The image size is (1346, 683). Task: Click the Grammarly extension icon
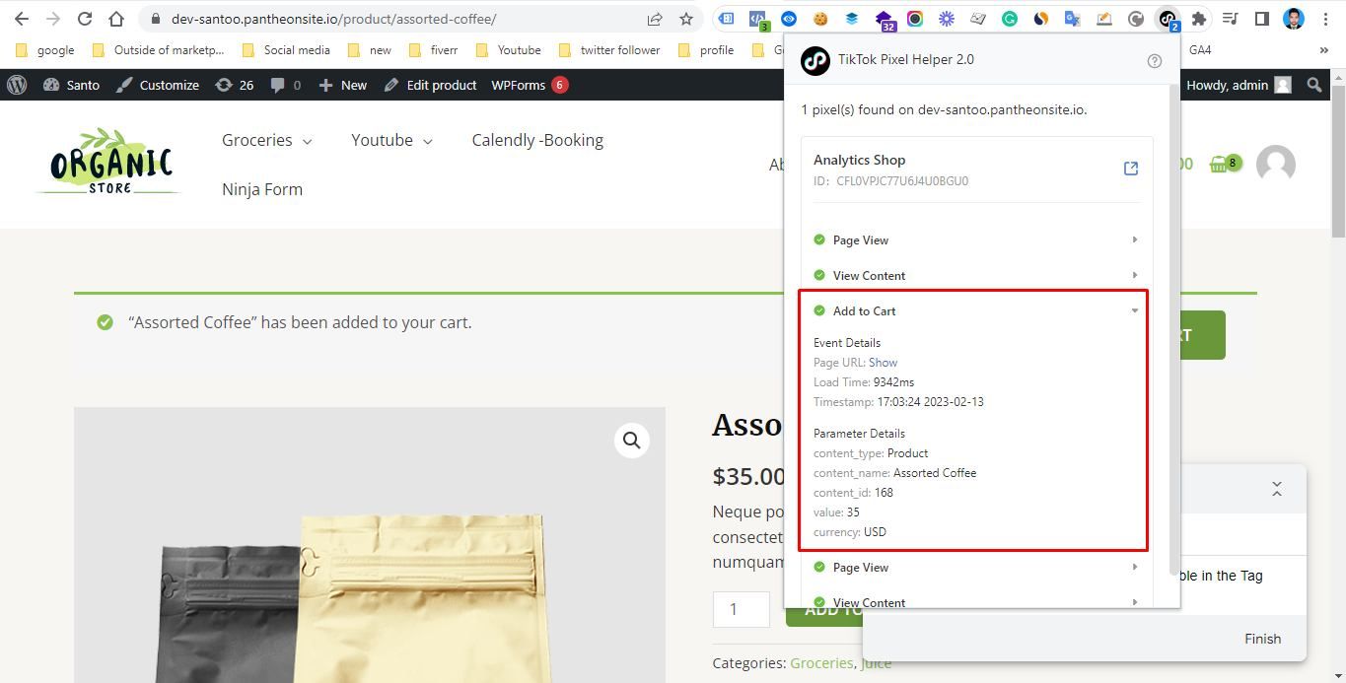1010,19
